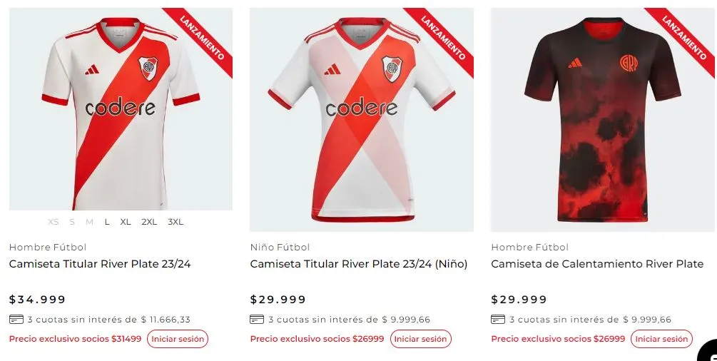Click the card icon beside $ 11.666,33 installments
Image resolution: width=717 pixels, height=361 pixels.
[x=16, y=320]
